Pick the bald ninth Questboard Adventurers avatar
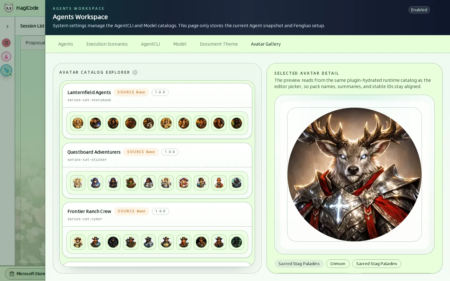Image resolution: width=450 pixels, height=281 pixels. pyautogui.click(x=219, y=183)
